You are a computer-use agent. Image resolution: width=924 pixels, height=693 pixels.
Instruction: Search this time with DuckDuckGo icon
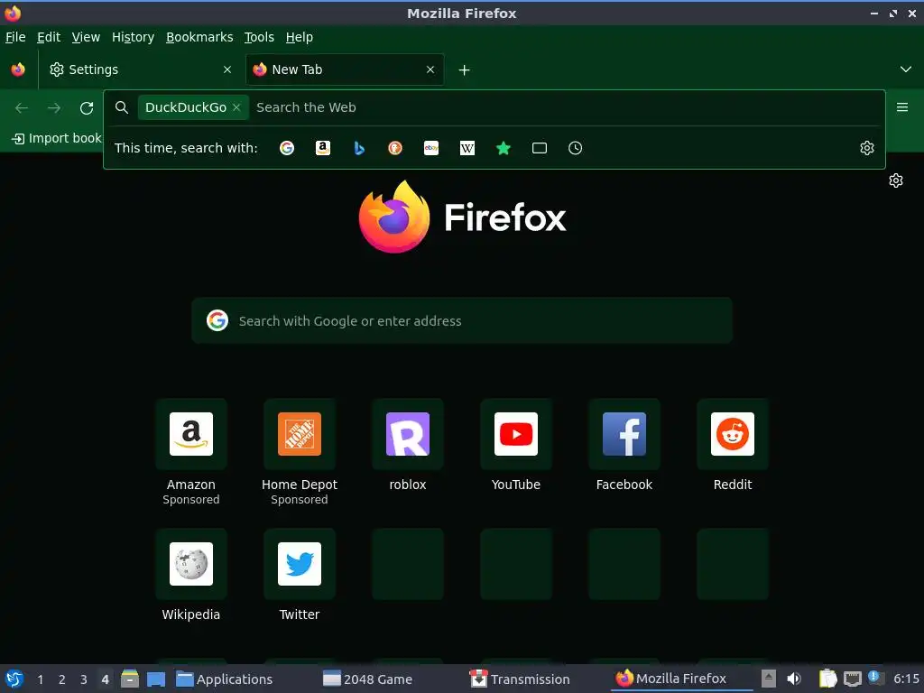(395, 148)
